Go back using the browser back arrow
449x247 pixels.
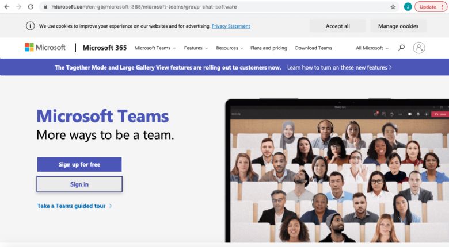[x=6, y=7]
